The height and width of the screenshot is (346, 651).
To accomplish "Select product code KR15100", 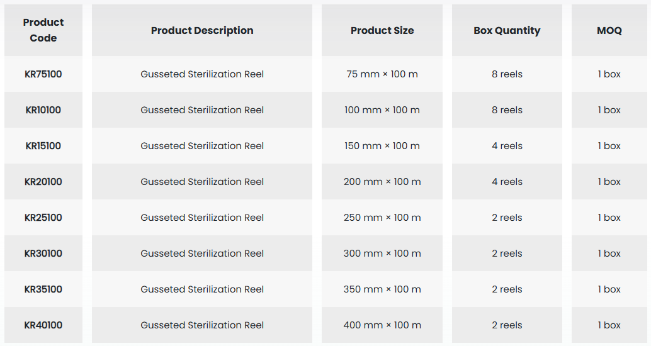I will coord(43,146).
